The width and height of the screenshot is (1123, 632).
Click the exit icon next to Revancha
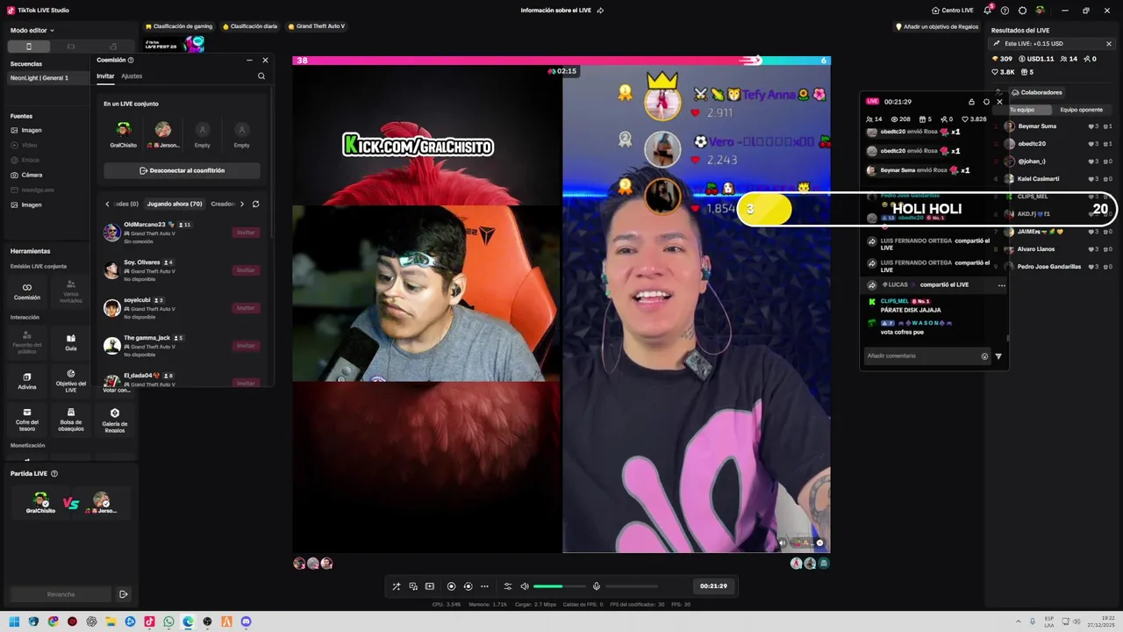tap(123, 594)
